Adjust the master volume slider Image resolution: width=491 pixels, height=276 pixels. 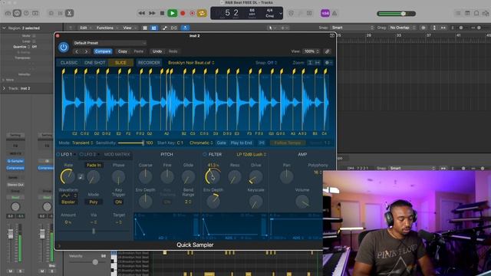[x=397, y=14]
